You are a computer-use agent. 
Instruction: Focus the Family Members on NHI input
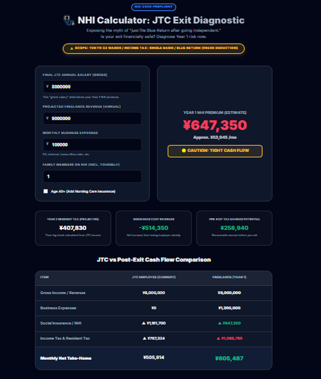pyautogui.click(x=92, y=177)
